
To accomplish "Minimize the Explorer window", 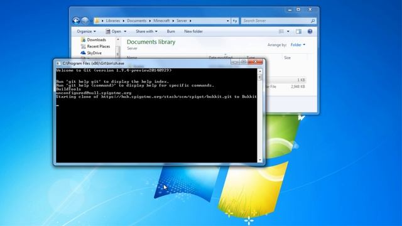I will click(x=290, y=10).
